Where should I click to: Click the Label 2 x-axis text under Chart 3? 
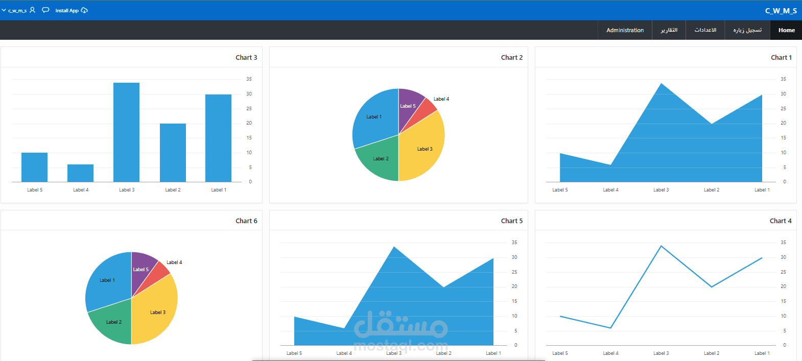[173, 190]
